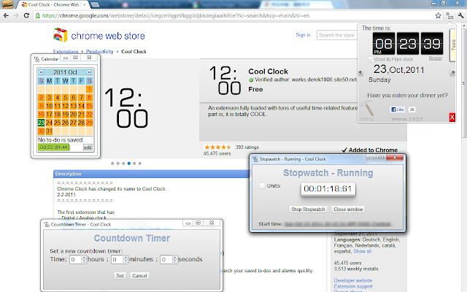This screenshot has width=467, height=292.
Task: Click Close window button in Stopwatch
Action: click(348, 210)
